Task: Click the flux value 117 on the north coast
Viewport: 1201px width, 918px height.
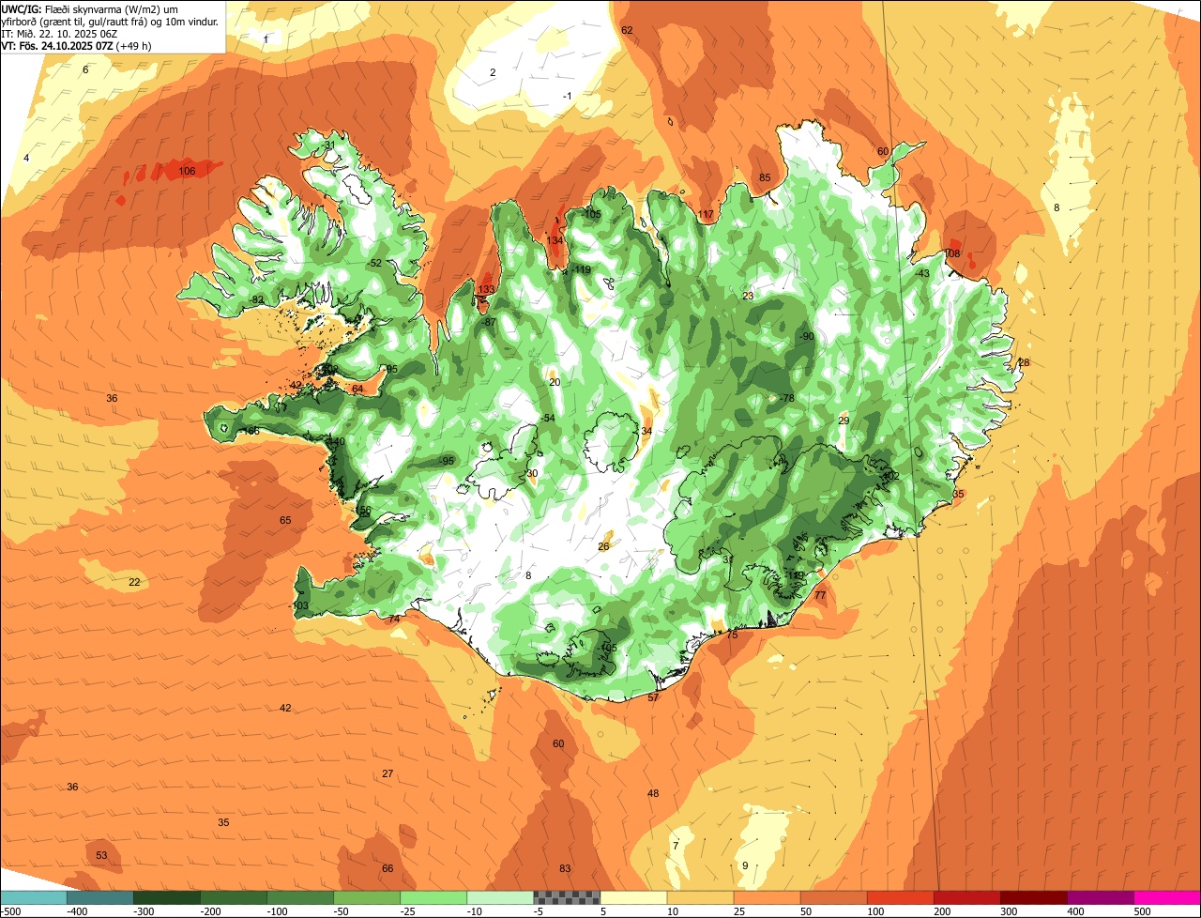Action: [x=706, y=215]
